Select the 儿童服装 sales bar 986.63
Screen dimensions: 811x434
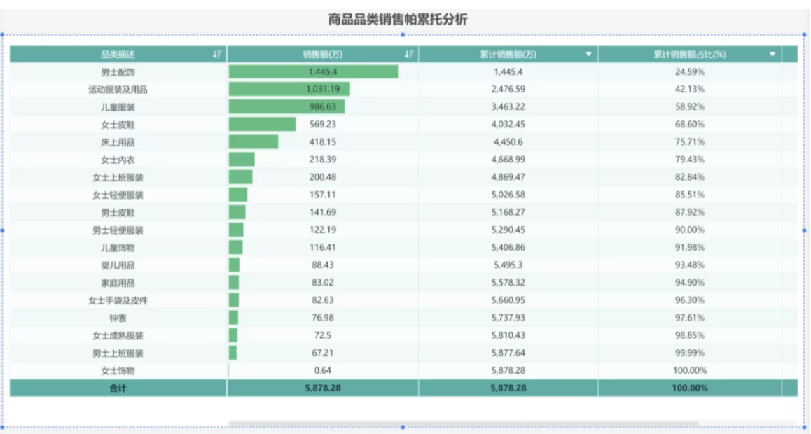click(x=287, y=107)
